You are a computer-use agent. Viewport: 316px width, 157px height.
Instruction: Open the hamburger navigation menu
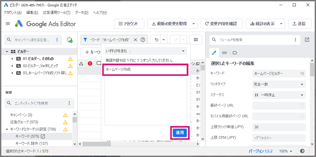coord(8,24)
